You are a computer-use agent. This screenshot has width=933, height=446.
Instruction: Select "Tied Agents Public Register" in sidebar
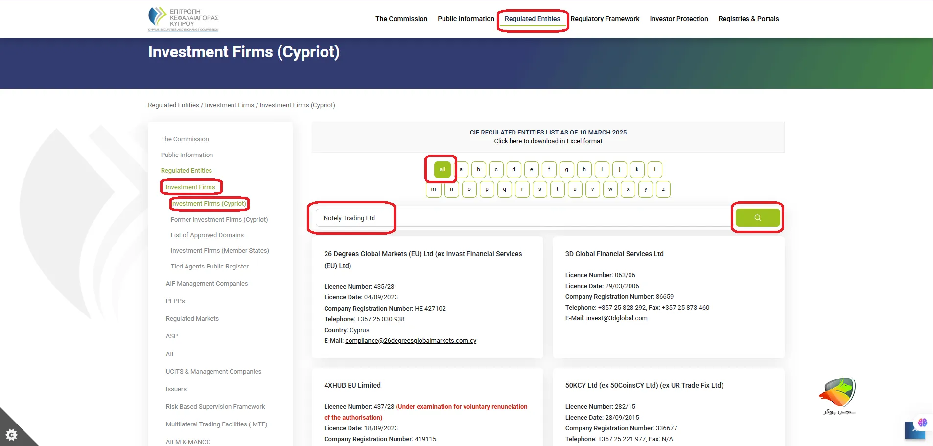tap(210, 266)
